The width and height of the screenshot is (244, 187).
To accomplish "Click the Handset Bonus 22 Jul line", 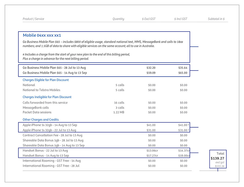I will pyautogui.click(x=45, y=151).
